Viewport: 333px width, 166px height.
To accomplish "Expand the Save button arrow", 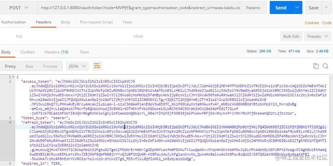I will tap(326, 7).
